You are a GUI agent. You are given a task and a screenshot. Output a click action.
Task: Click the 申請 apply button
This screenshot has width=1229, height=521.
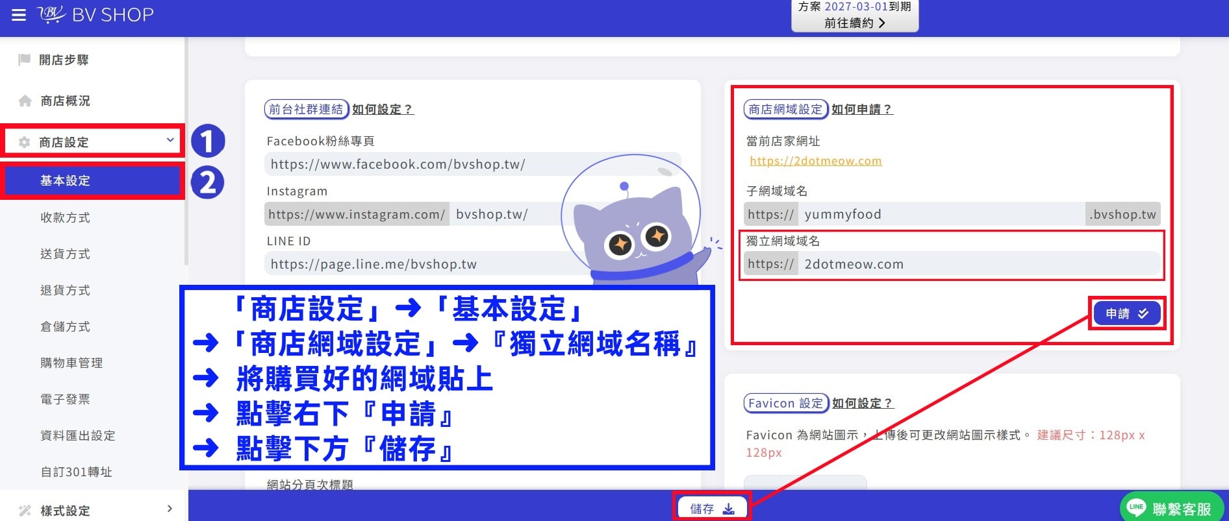(1127, 313)
